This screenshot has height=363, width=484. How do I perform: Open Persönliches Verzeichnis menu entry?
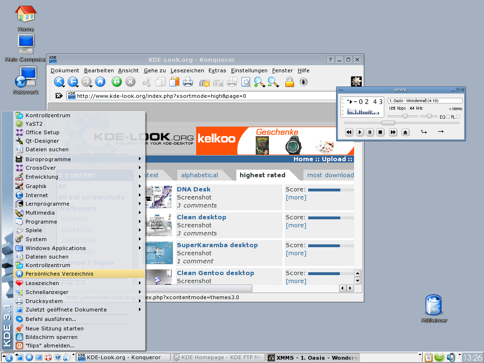click(79, 274)
